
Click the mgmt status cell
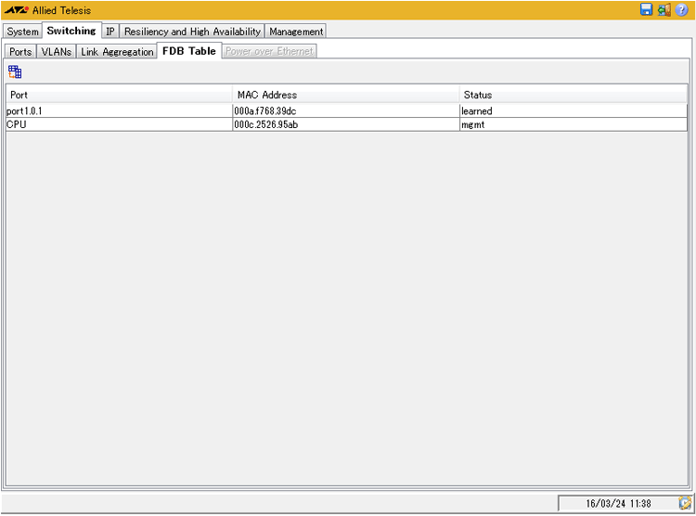574,124
